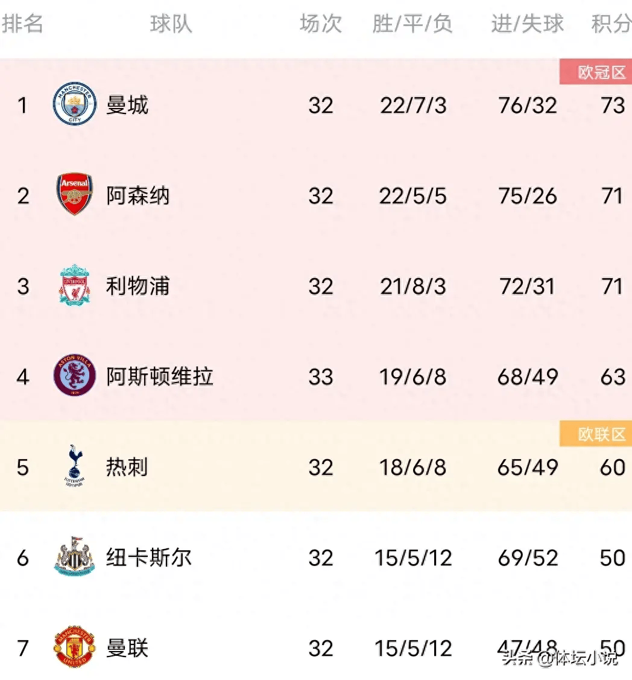
Task: Open the 纽卡斯尔 team name
Action: pos(149,558)
